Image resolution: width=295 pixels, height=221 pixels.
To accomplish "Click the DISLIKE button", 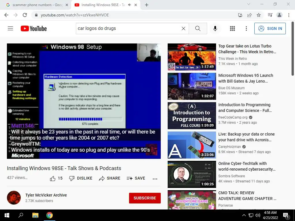I will 81,178.
